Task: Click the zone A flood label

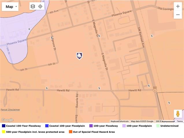Action: click(x=29, y=29)
